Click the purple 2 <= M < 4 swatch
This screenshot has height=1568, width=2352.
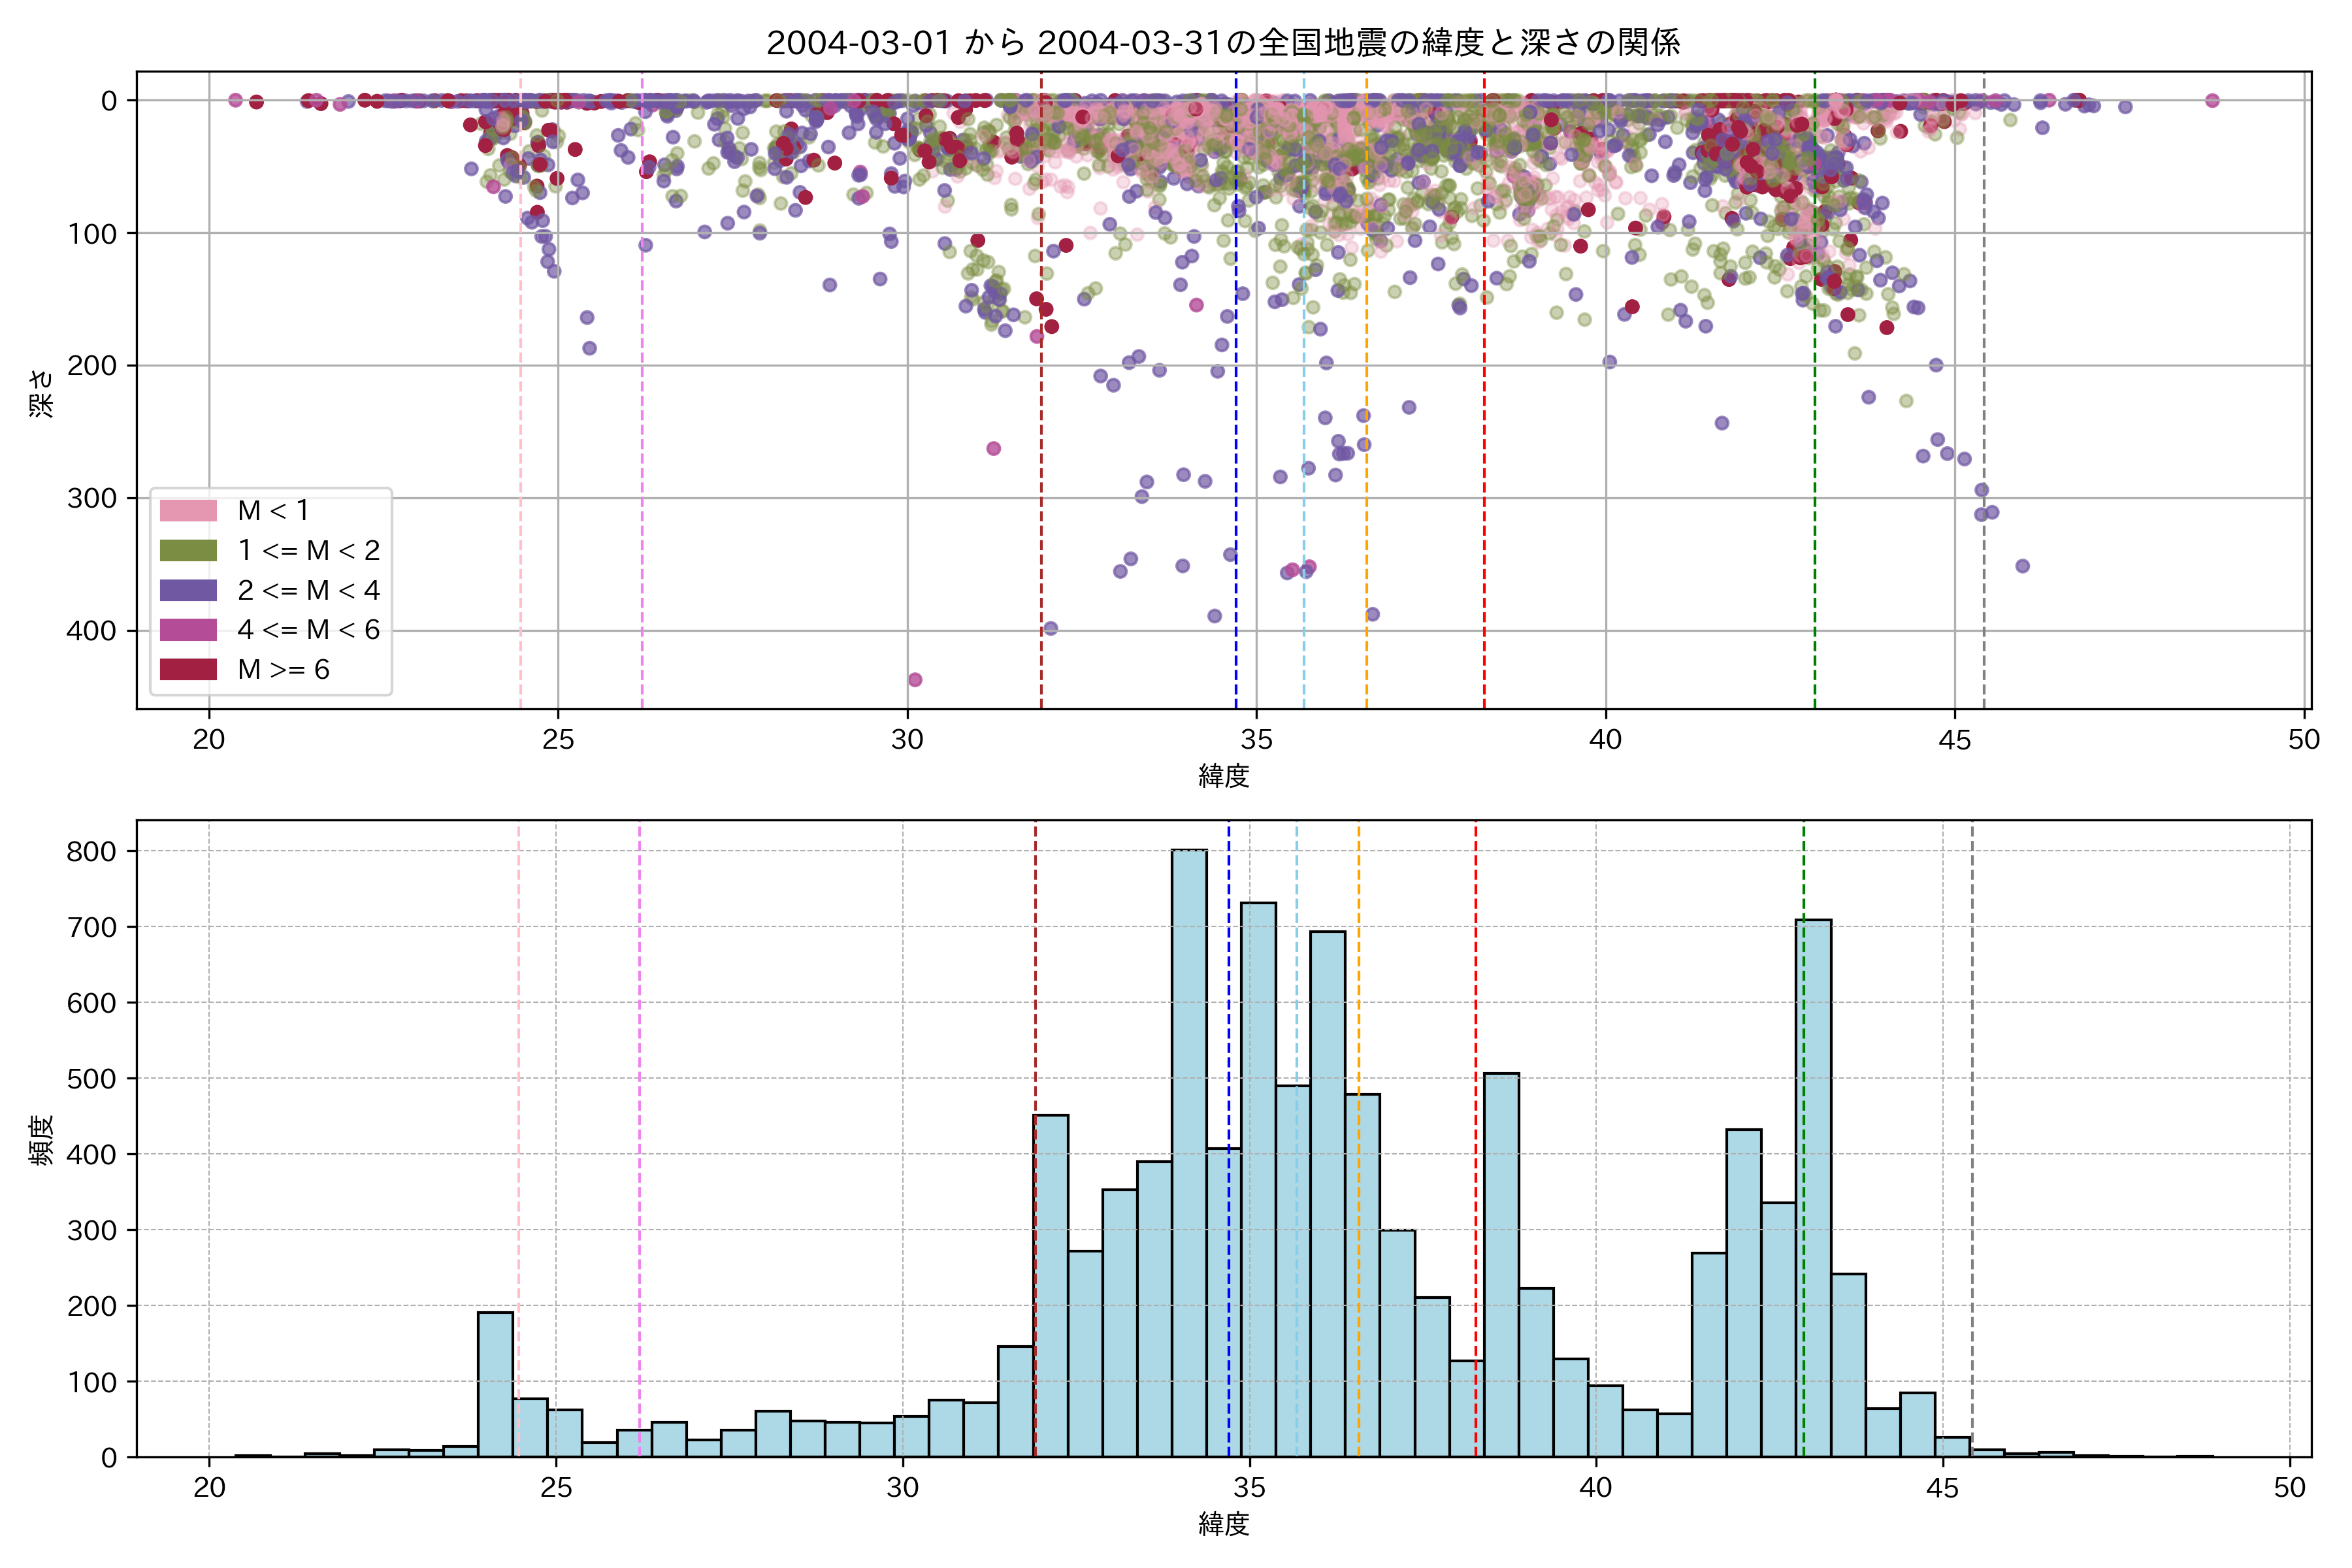click(x=188, y=590)
